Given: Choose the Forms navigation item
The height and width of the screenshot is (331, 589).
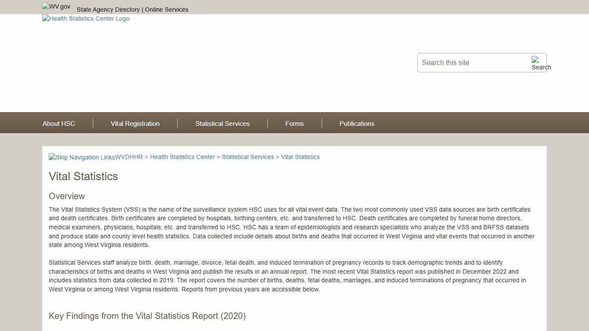Looking at the screenshot, I should pyautogui.click(x=294, y=124).
